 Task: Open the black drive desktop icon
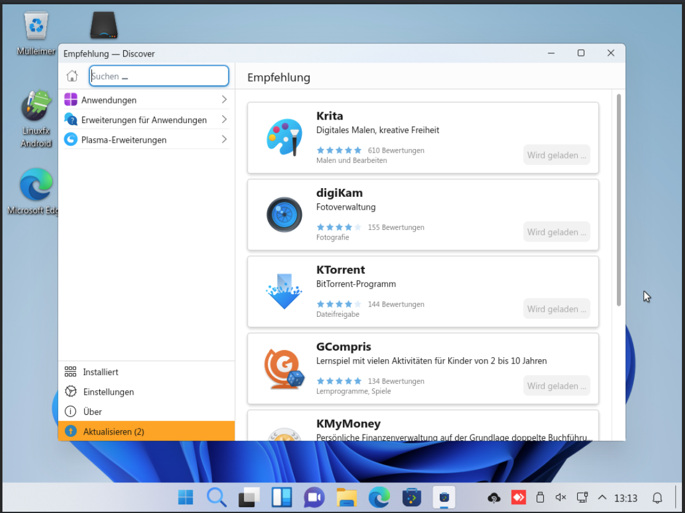[x=104, y=25]
